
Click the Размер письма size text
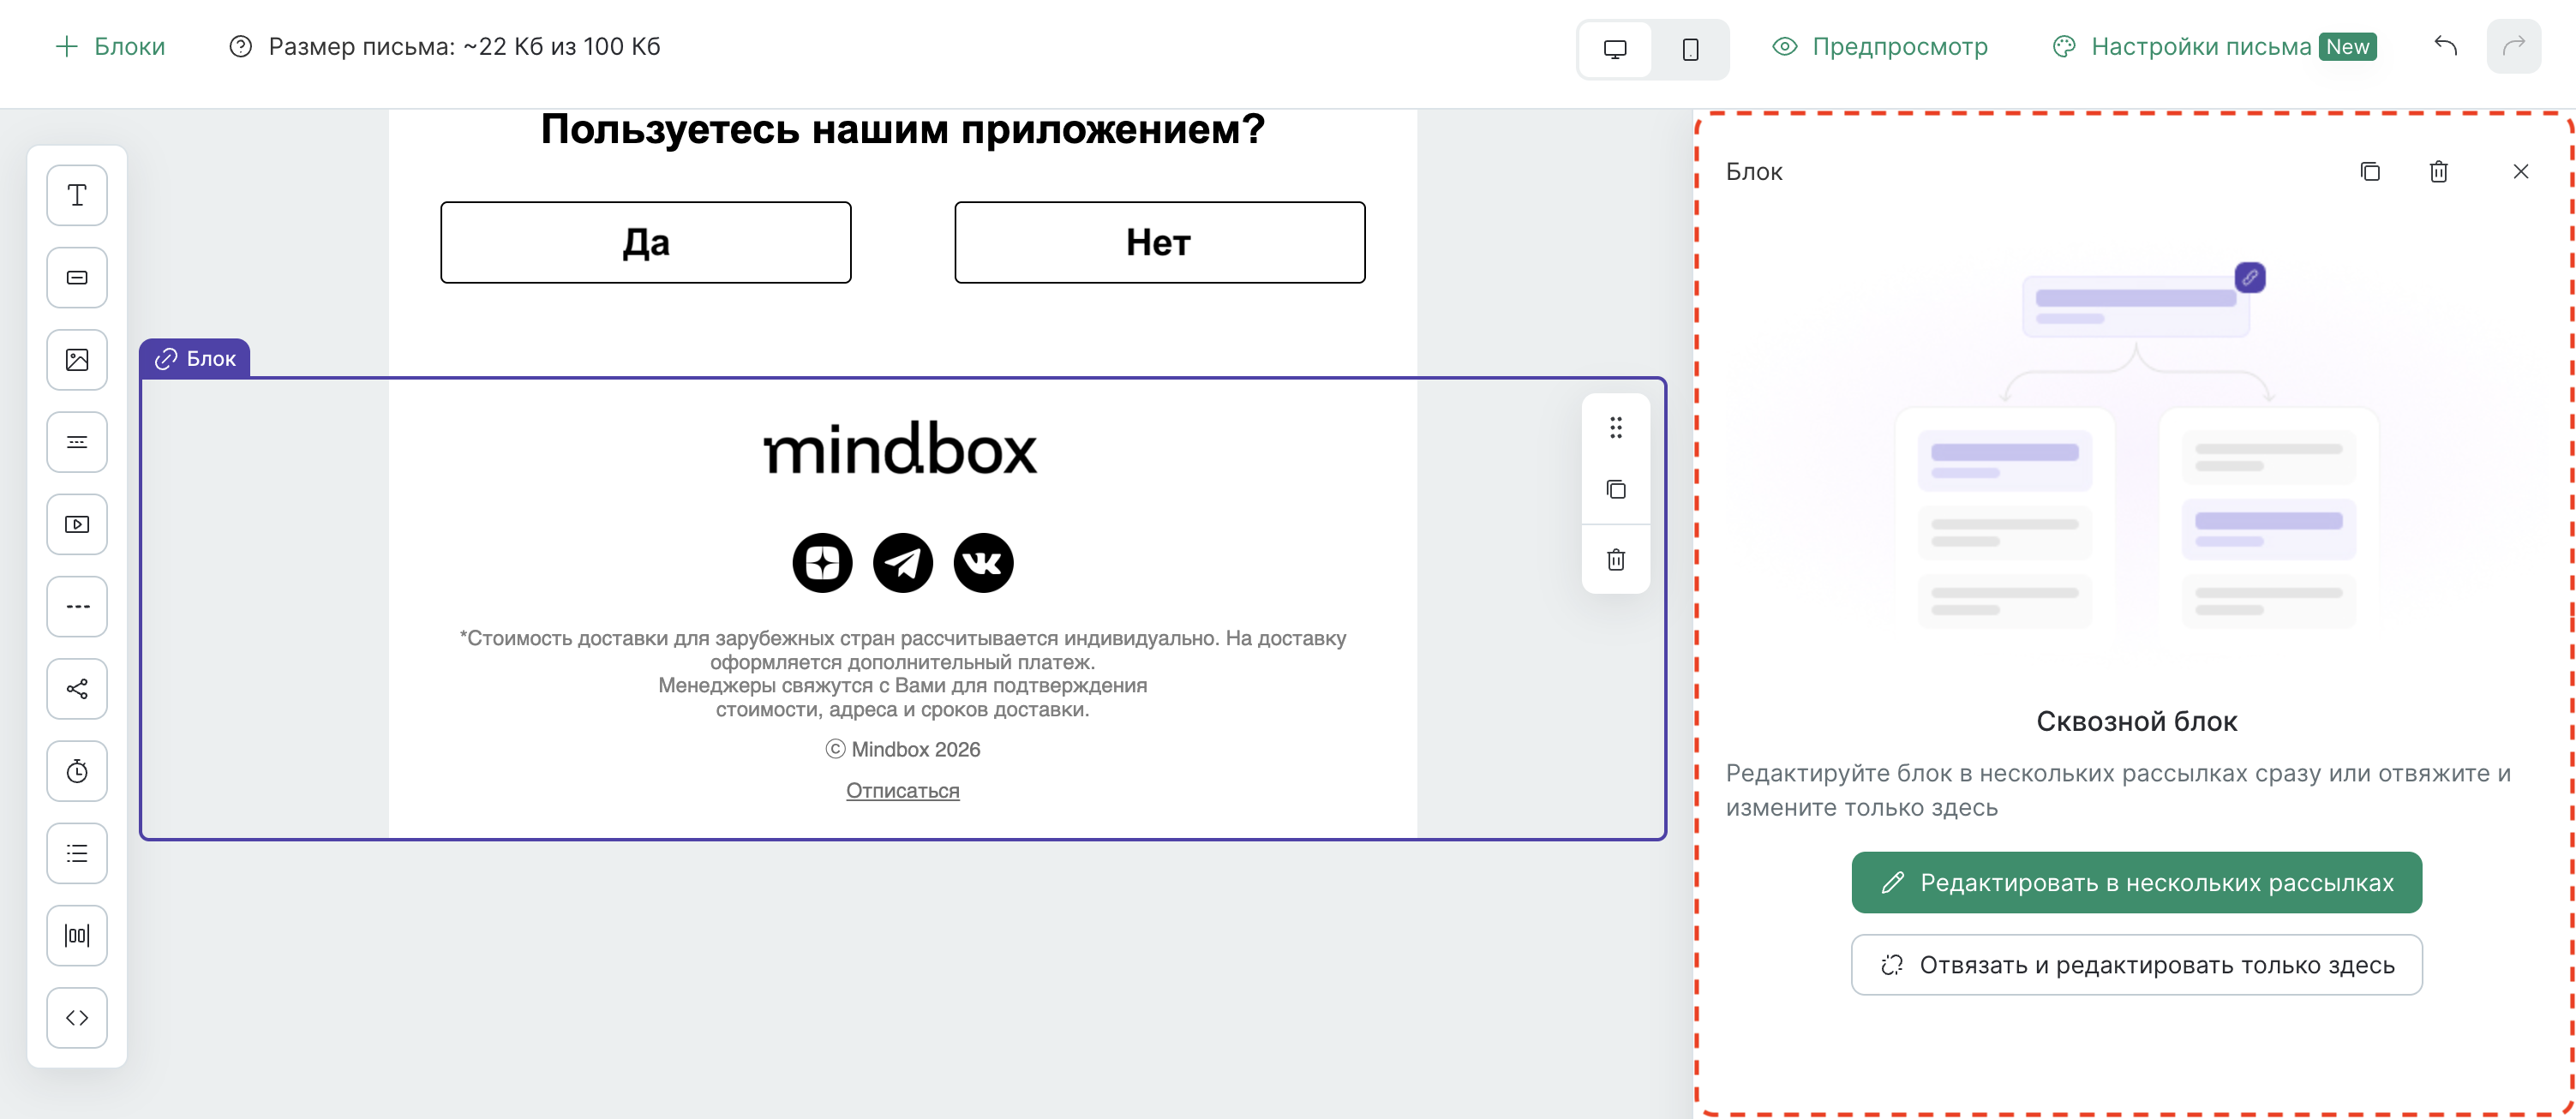point(465,47)
